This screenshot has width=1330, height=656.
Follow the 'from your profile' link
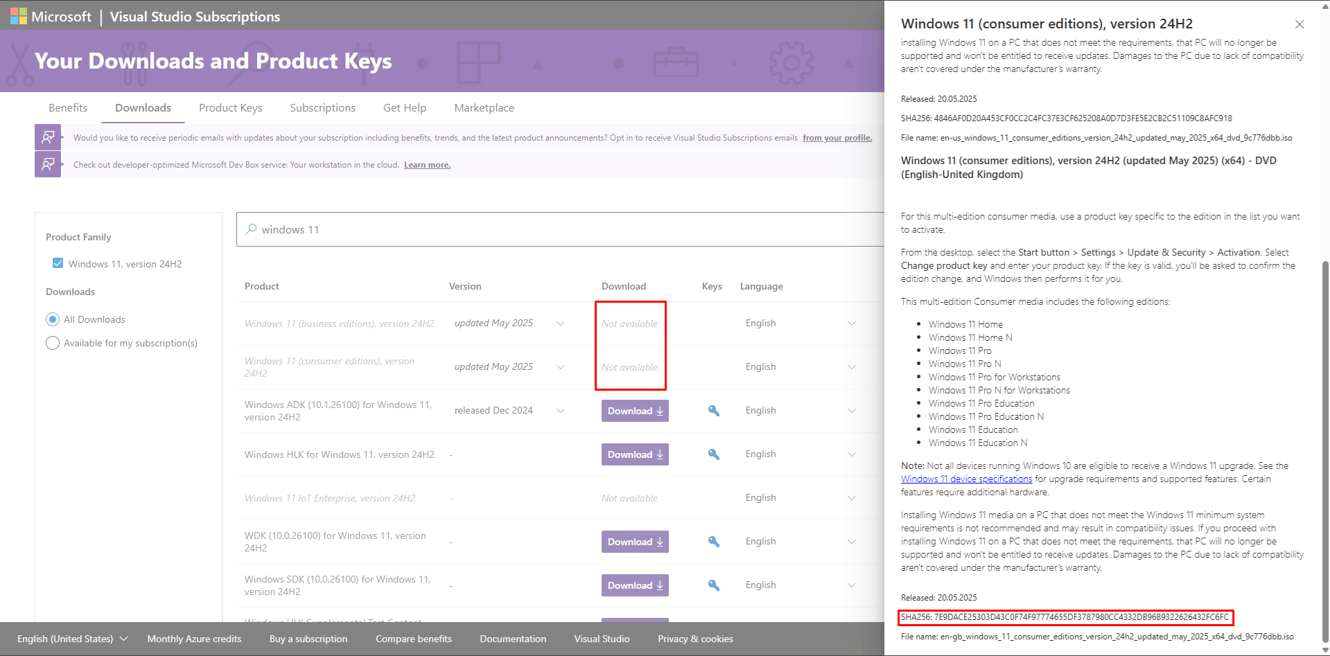click(x=837, y=138)
